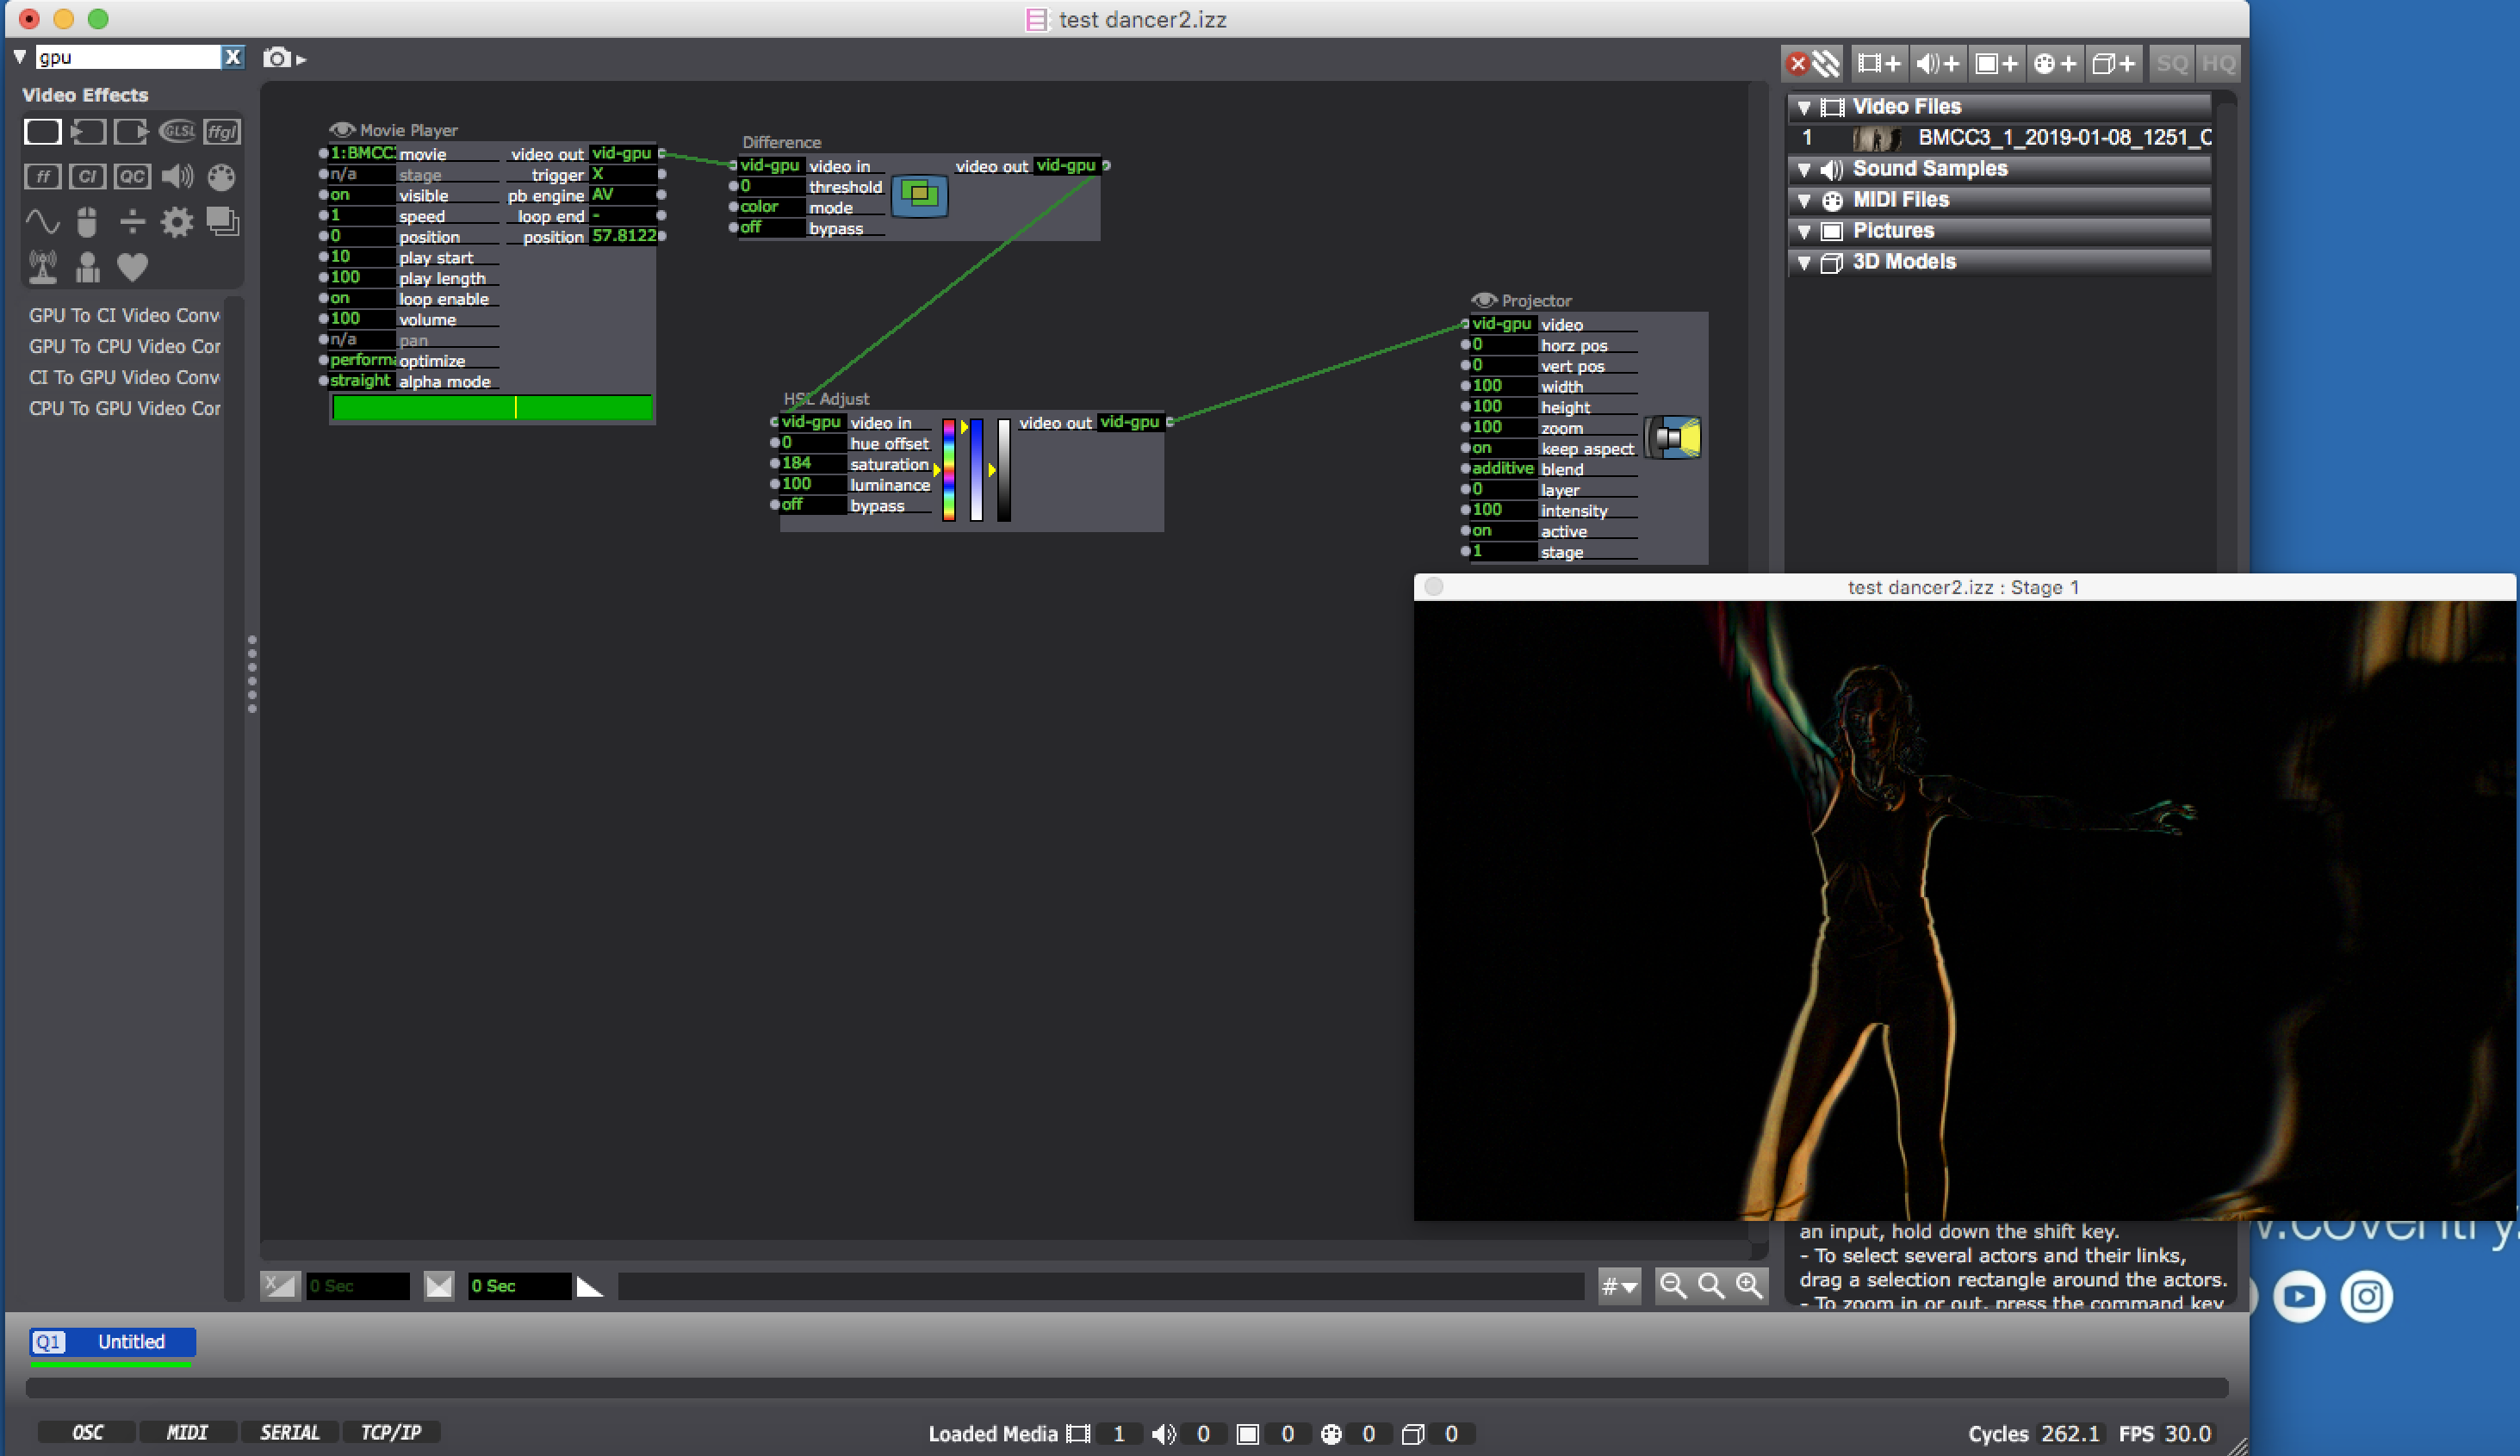The width and height of the screenshot is (2520, 1456).
Task: Click the FFGL plugin category icon
Action: (222, 131)
